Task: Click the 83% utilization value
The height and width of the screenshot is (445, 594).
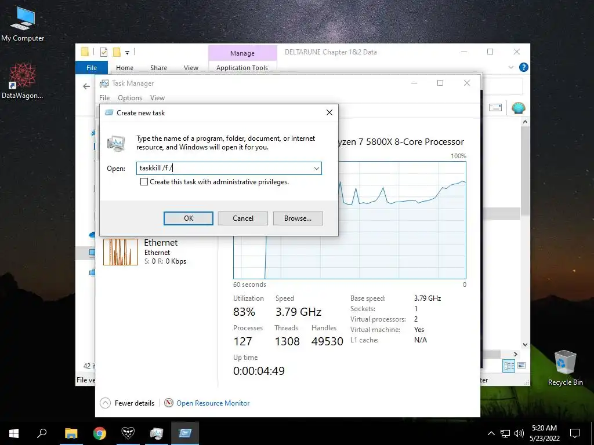Action: [x=244, y=312]
